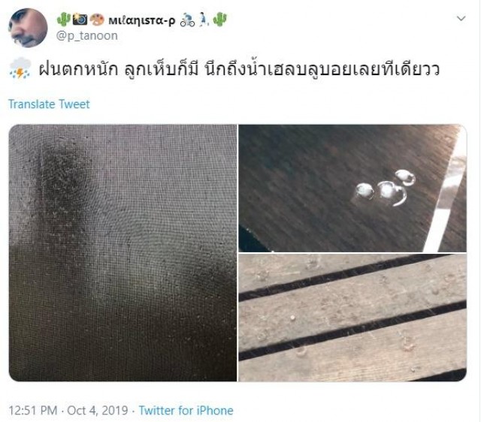The image size is (481, 422).
Task: Click the @p_tanoon username handle
Action: pyautogui.click(x=87, y=35)
